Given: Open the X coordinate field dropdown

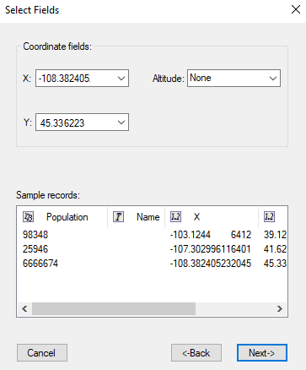Looking at the screenshot, I should point(82,78).
